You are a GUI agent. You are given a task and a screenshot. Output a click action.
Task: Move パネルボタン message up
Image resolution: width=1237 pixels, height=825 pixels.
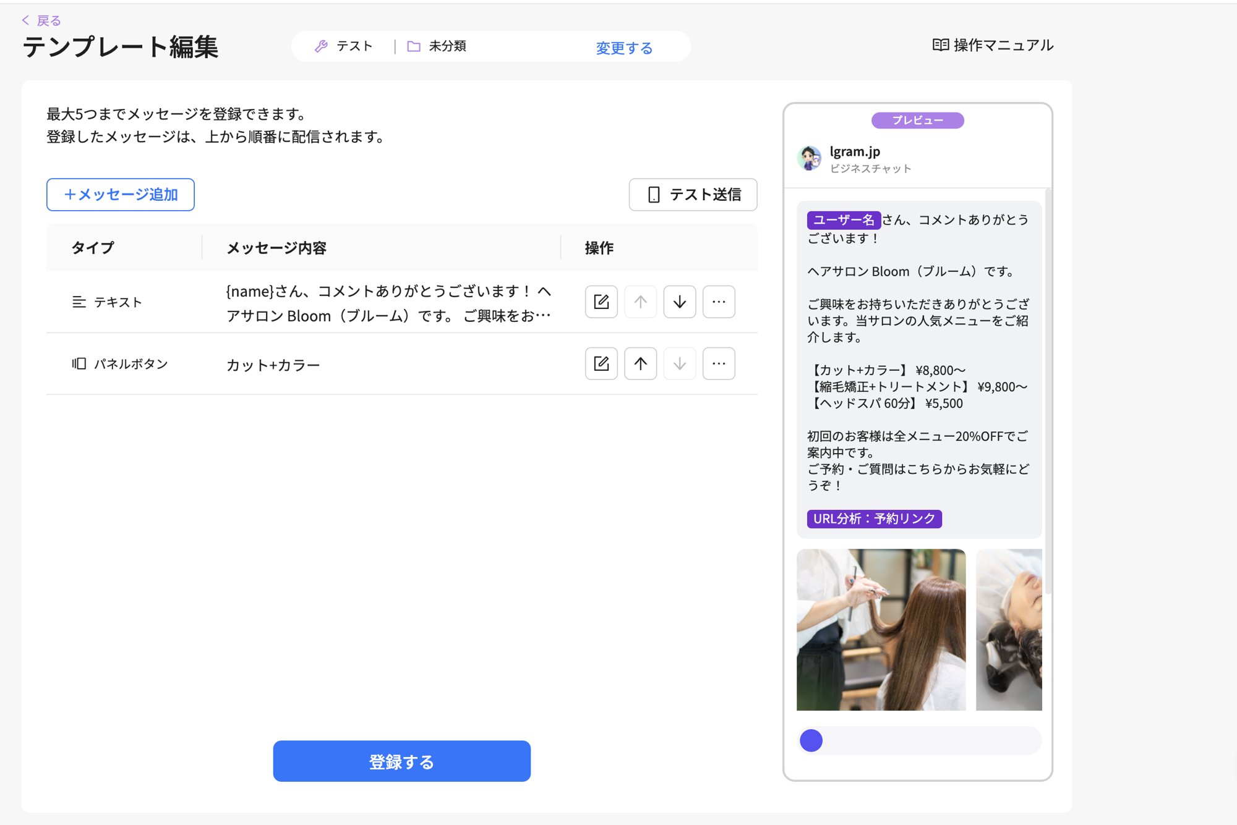[640, 363]
